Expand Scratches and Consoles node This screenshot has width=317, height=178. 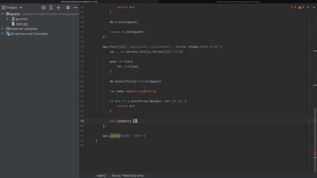point(2,34)
